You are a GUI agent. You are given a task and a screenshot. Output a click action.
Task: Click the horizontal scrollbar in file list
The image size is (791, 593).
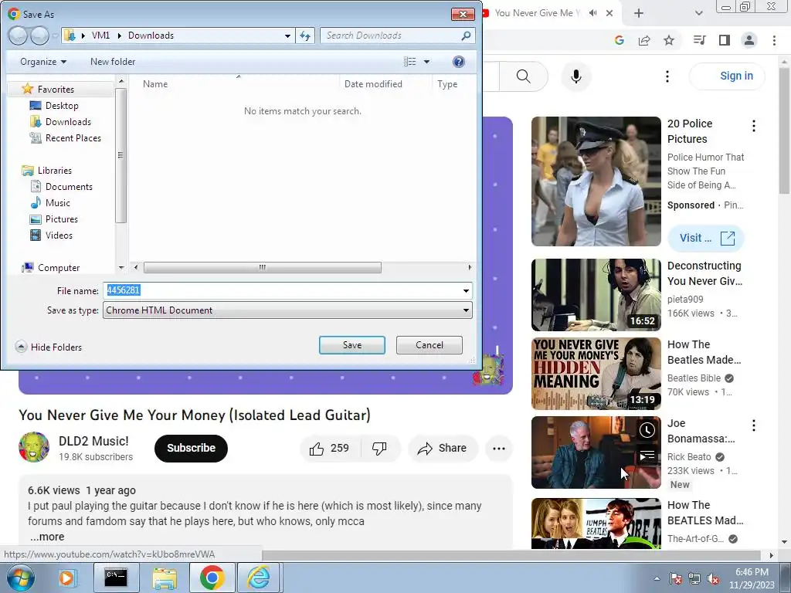click(x=263, y=267)
